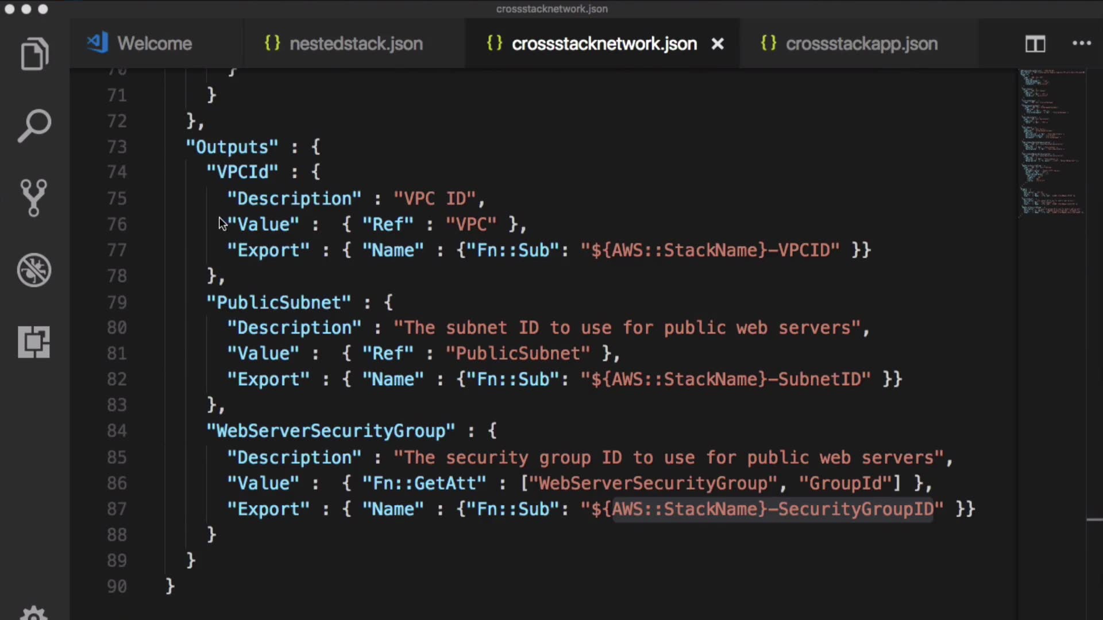Switch to the nestedstack.json tab
The width and height of the screenshot is (1103, 620).
click(356, 44)
